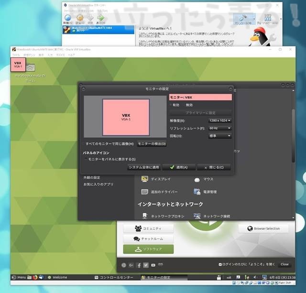Screen dimensions: 306x293
Task: Click the volume speaker icon in MATE panel
Action: (255, 277)
